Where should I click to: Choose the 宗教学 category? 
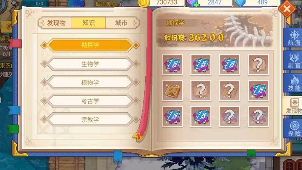pos(90,119)
